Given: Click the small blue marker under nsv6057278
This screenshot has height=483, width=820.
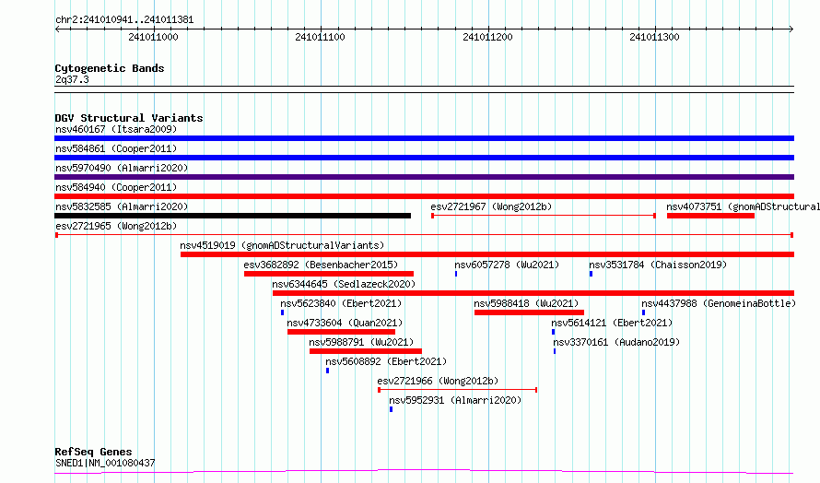Looking at the screenshot, I should pos(456,274).
